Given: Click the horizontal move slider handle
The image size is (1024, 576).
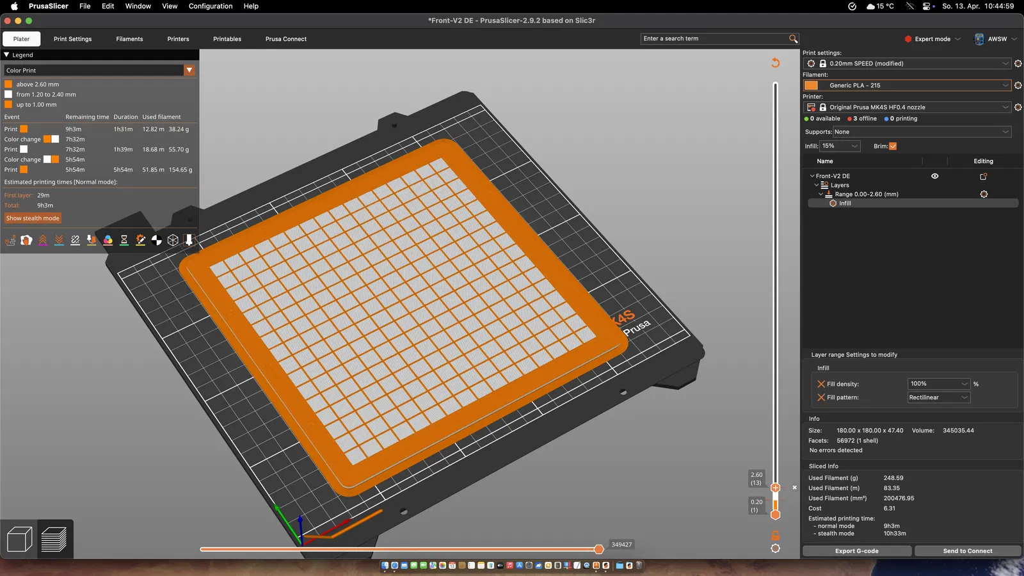Looking at the screenshot, I should 598,549.
